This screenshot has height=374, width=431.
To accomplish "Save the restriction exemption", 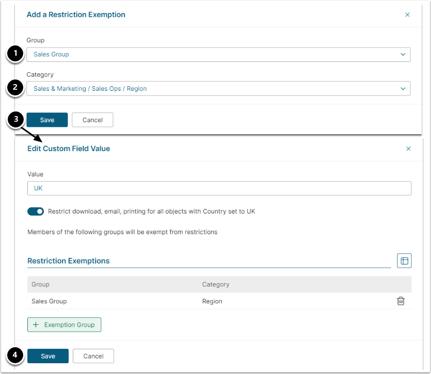I will (x=47, y=120).
